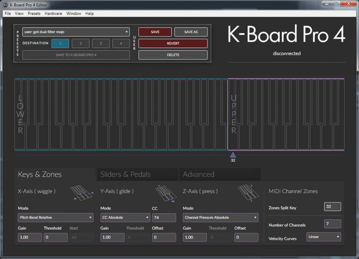Click the Zones Split Key field
Image resolution: width=359 pixels, height=259 pixels.
pyautogui.click(x=332, y=206)
